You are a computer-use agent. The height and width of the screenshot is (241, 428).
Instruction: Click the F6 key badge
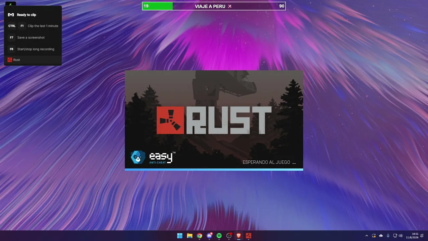click(11, 49)
